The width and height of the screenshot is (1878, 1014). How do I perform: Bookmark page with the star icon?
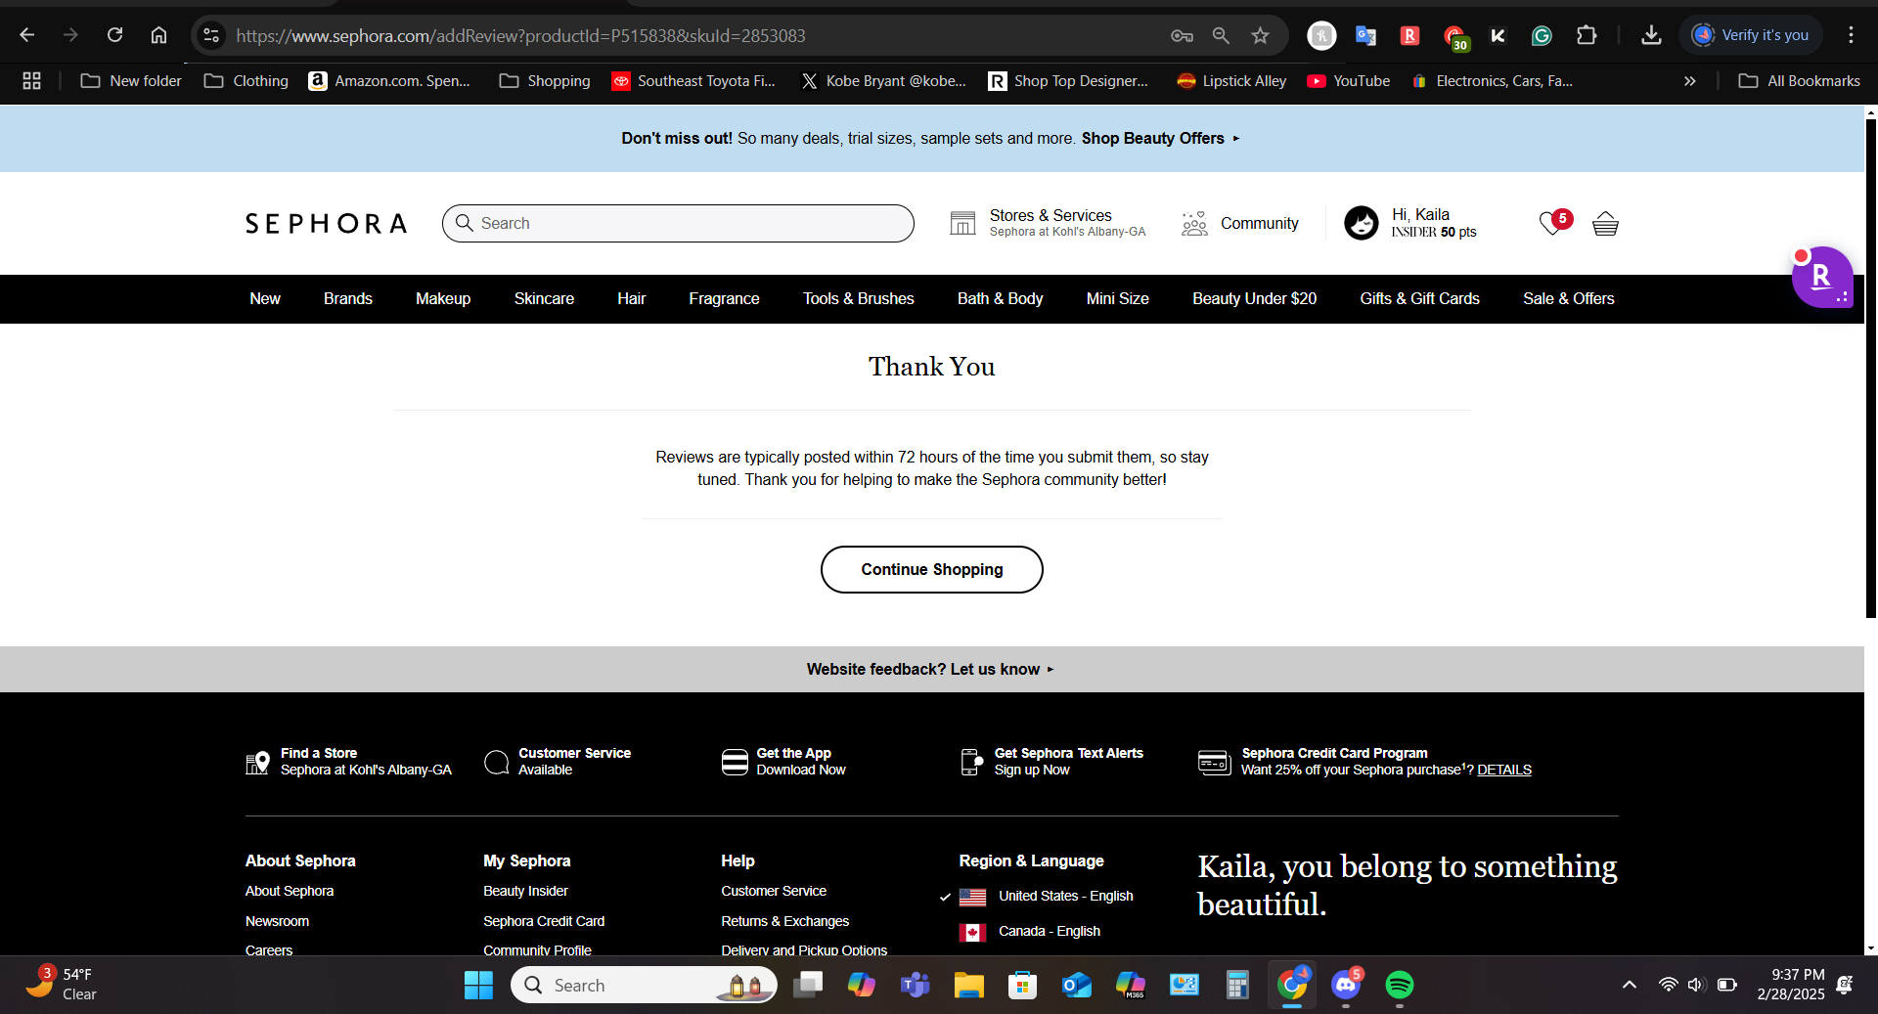1260,36
